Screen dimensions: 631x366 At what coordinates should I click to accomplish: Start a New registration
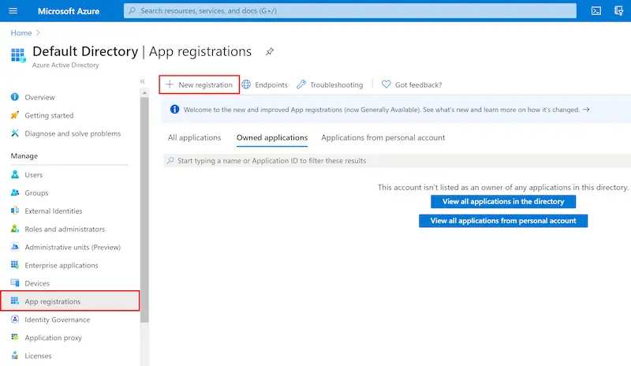pyautogui.click(x=200, y=84)
